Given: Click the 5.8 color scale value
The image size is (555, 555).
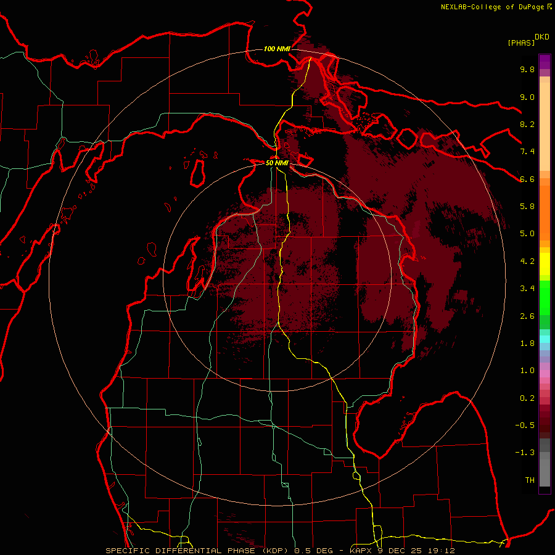Looking at the screenshot, I should tap(527, 207).
